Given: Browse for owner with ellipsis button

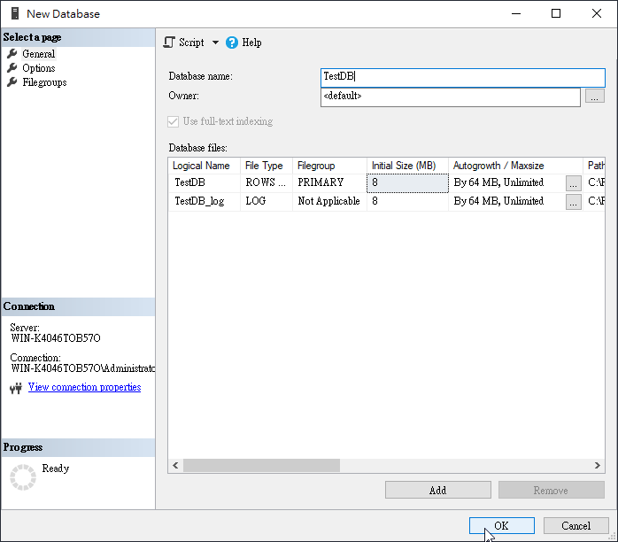Looking at the screenshot, I should [594, 97].
